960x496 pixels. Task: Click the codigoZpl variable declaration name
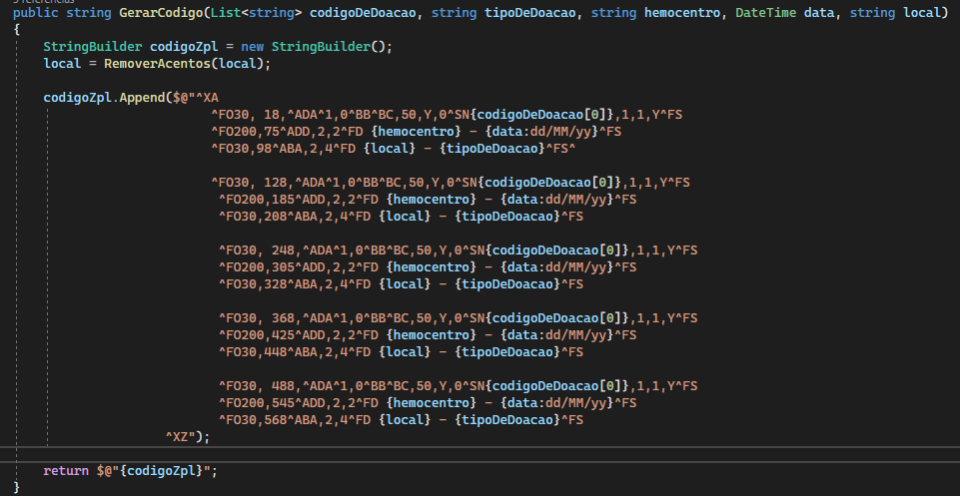(184, 47)
